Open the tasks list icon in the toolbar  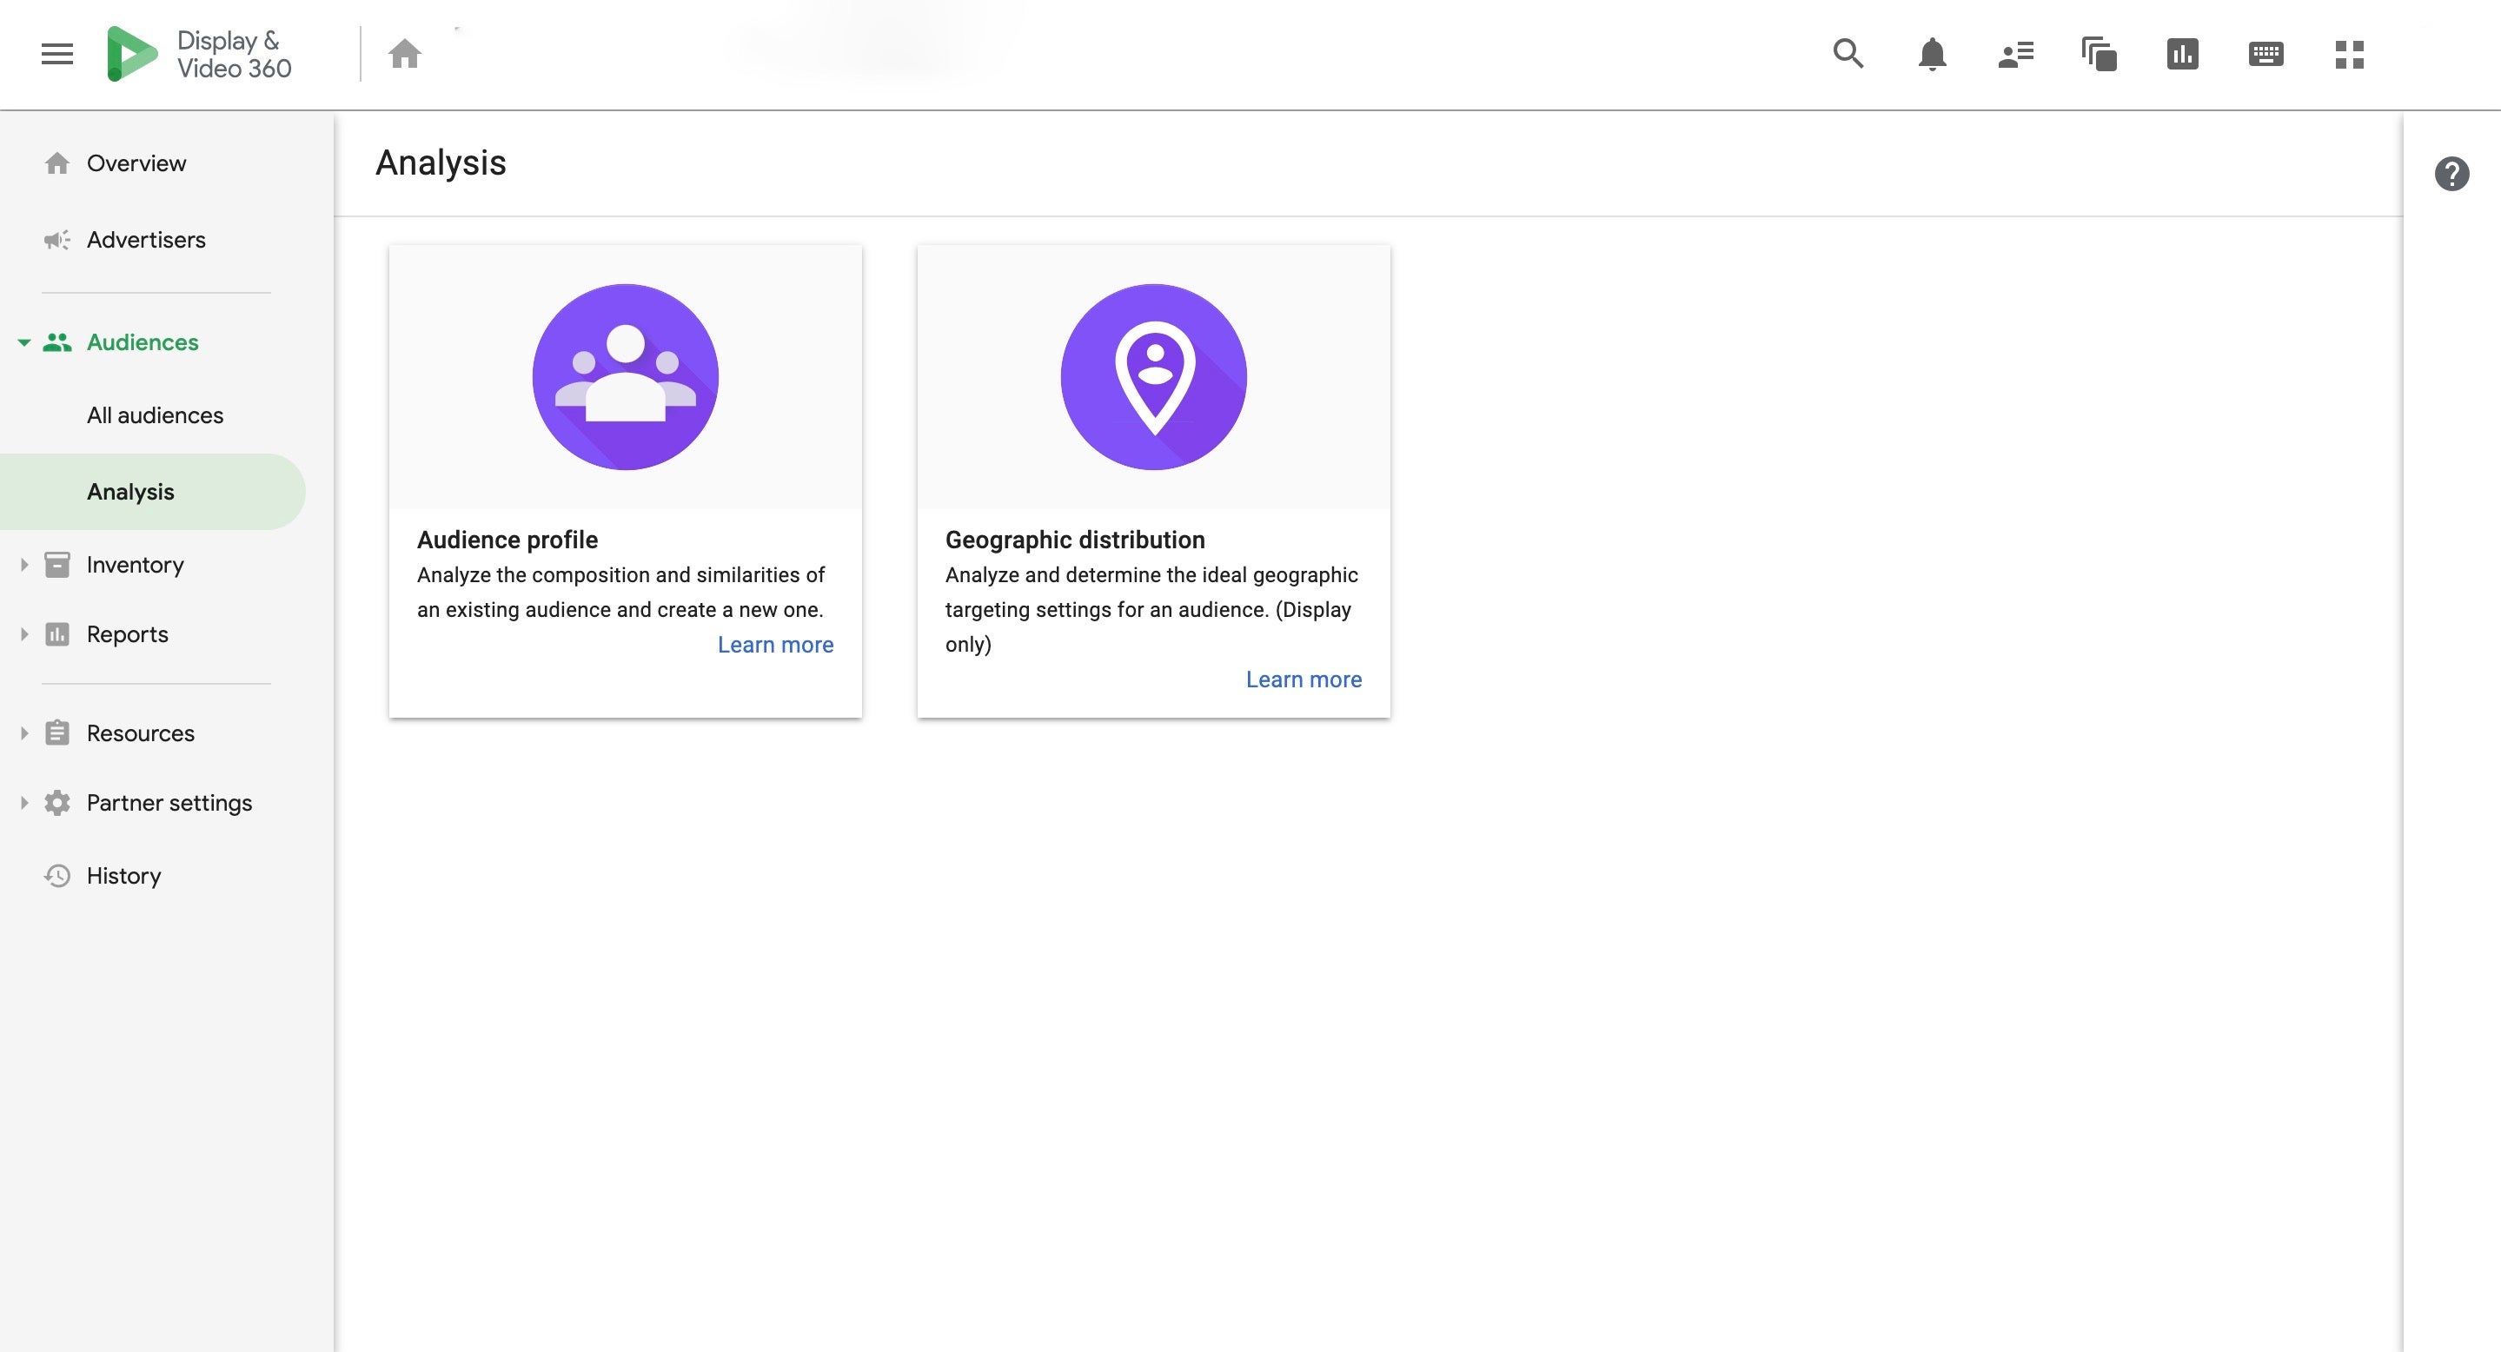pos(2014,55)
